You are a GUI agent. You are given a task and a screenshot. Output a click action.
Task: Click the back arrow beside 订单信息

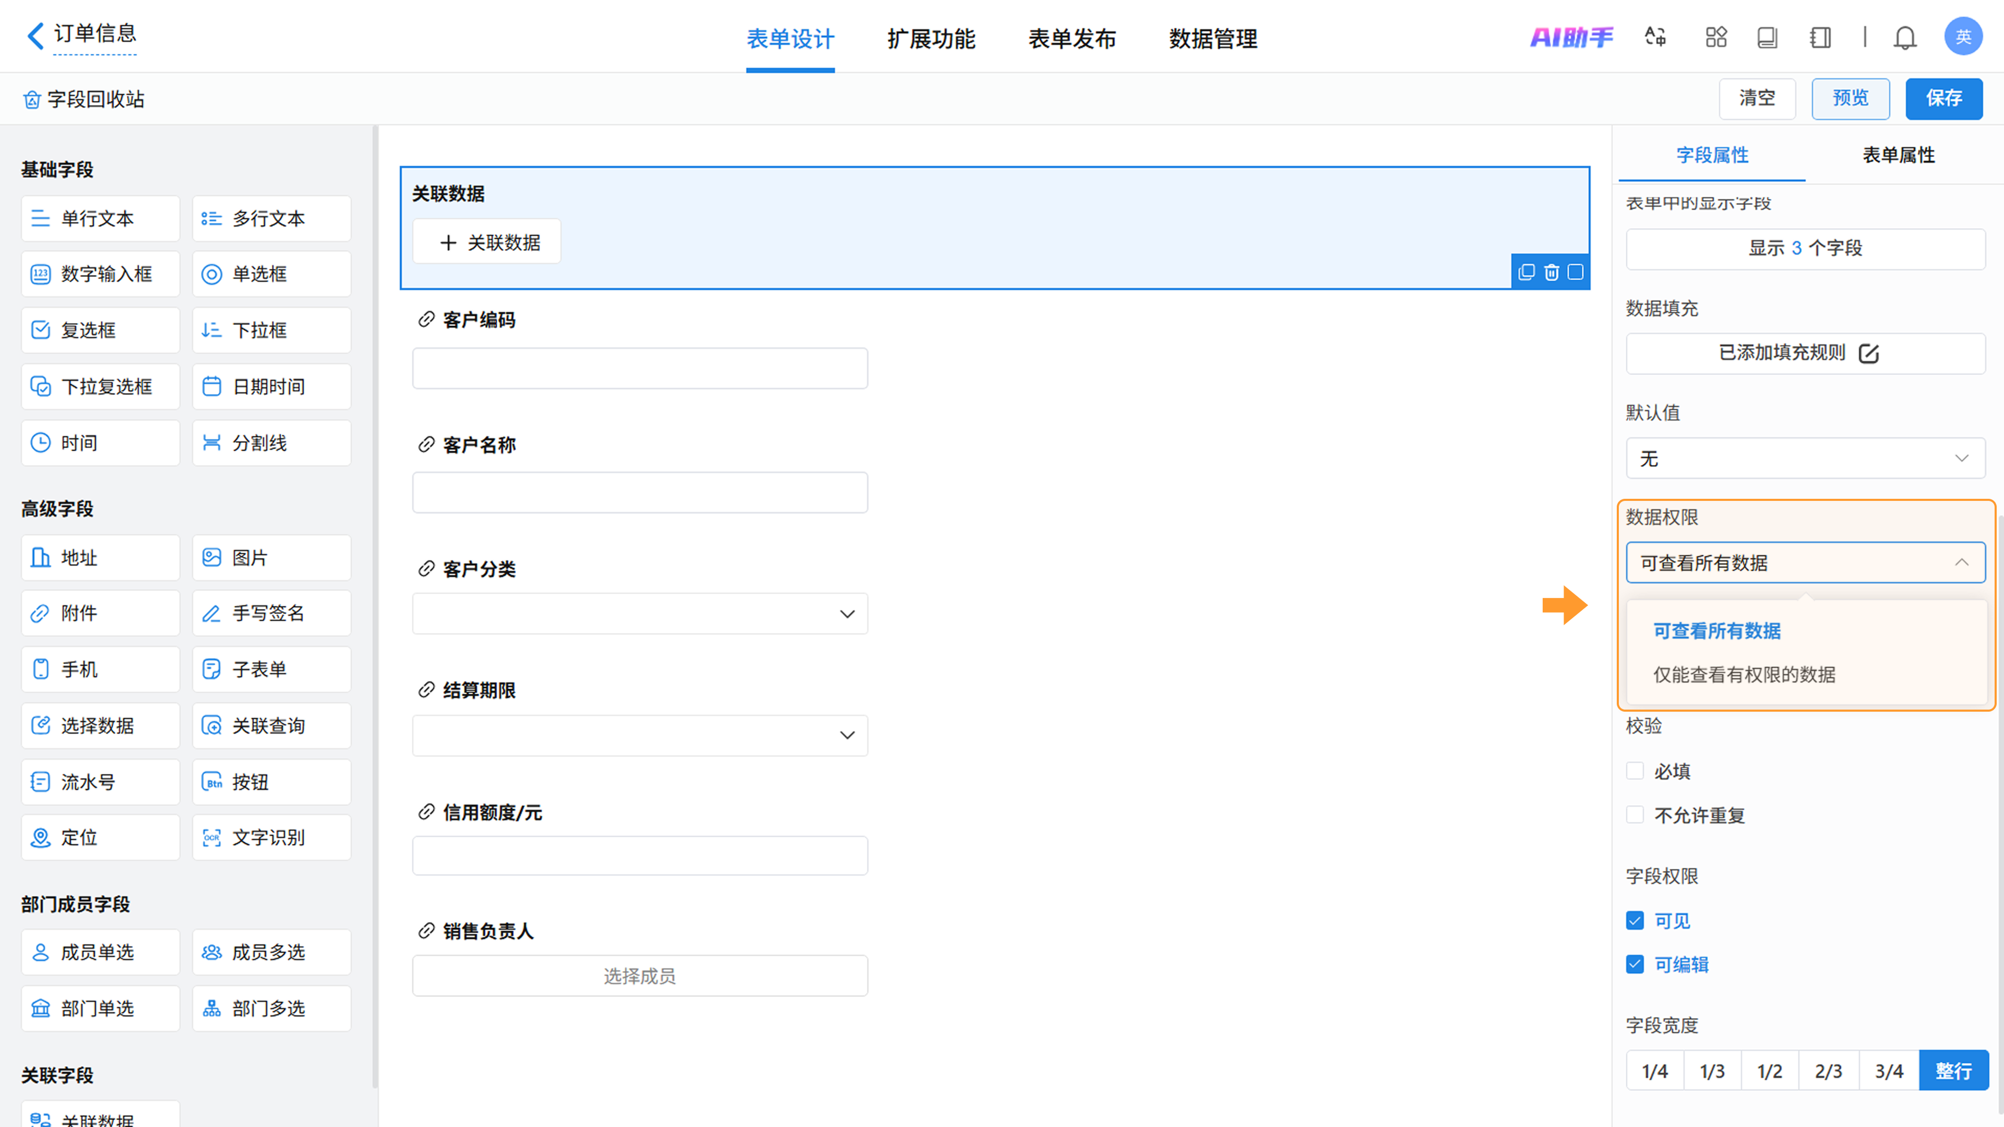click(35, 35)
